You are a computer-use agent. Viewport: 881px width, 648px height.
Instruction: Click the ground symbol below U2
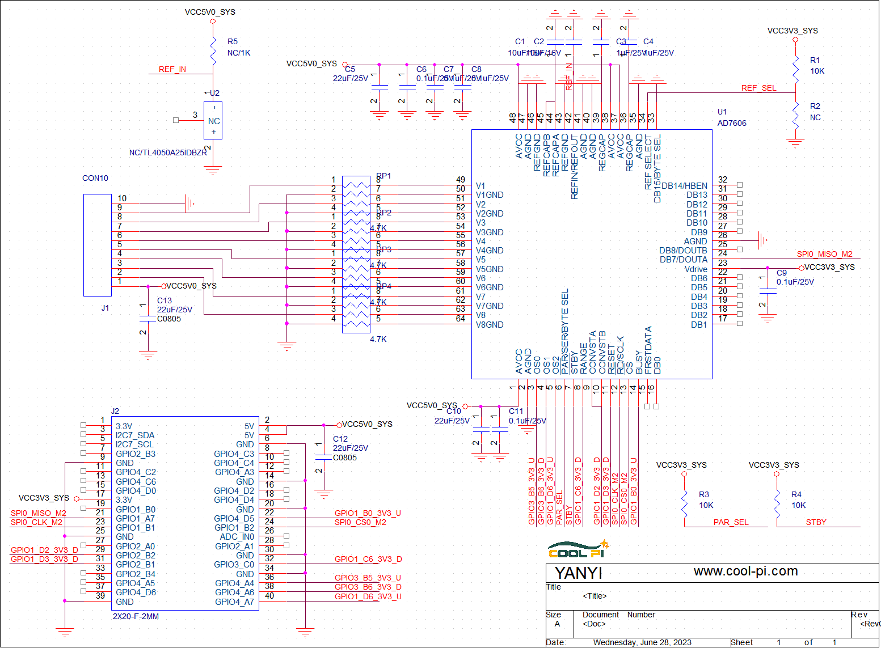point(213,171)
